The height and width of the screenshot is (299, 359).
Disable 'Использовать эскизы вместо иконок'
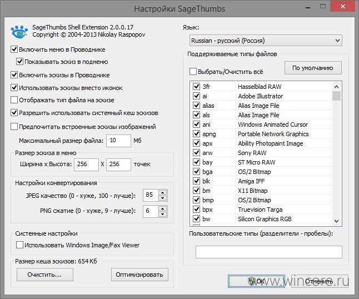coord(14,88)
